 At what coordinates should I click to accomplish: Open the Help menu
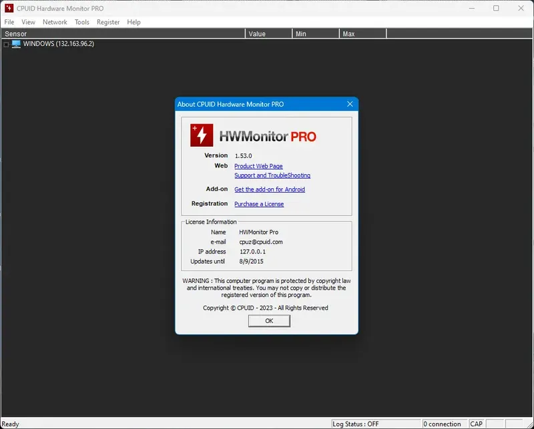(134, 22)
